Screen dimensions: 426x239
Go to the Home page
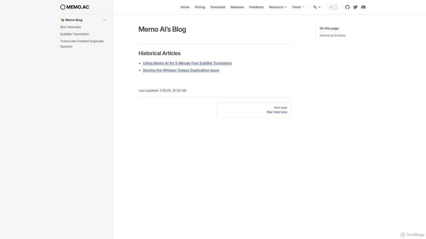click(x=185, y=7)
